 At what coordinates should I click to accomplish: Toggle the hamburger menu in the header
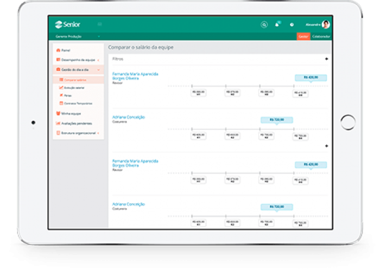point(99,24)
